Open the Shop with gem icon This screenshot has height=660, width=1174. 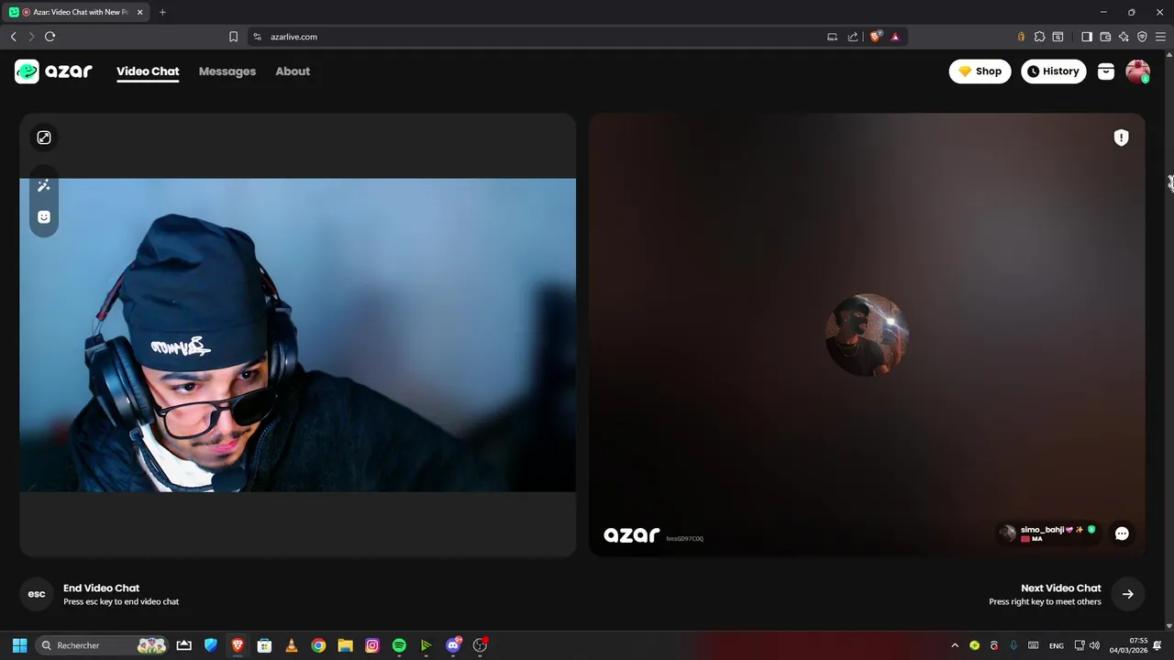click(x=980, y=71)
